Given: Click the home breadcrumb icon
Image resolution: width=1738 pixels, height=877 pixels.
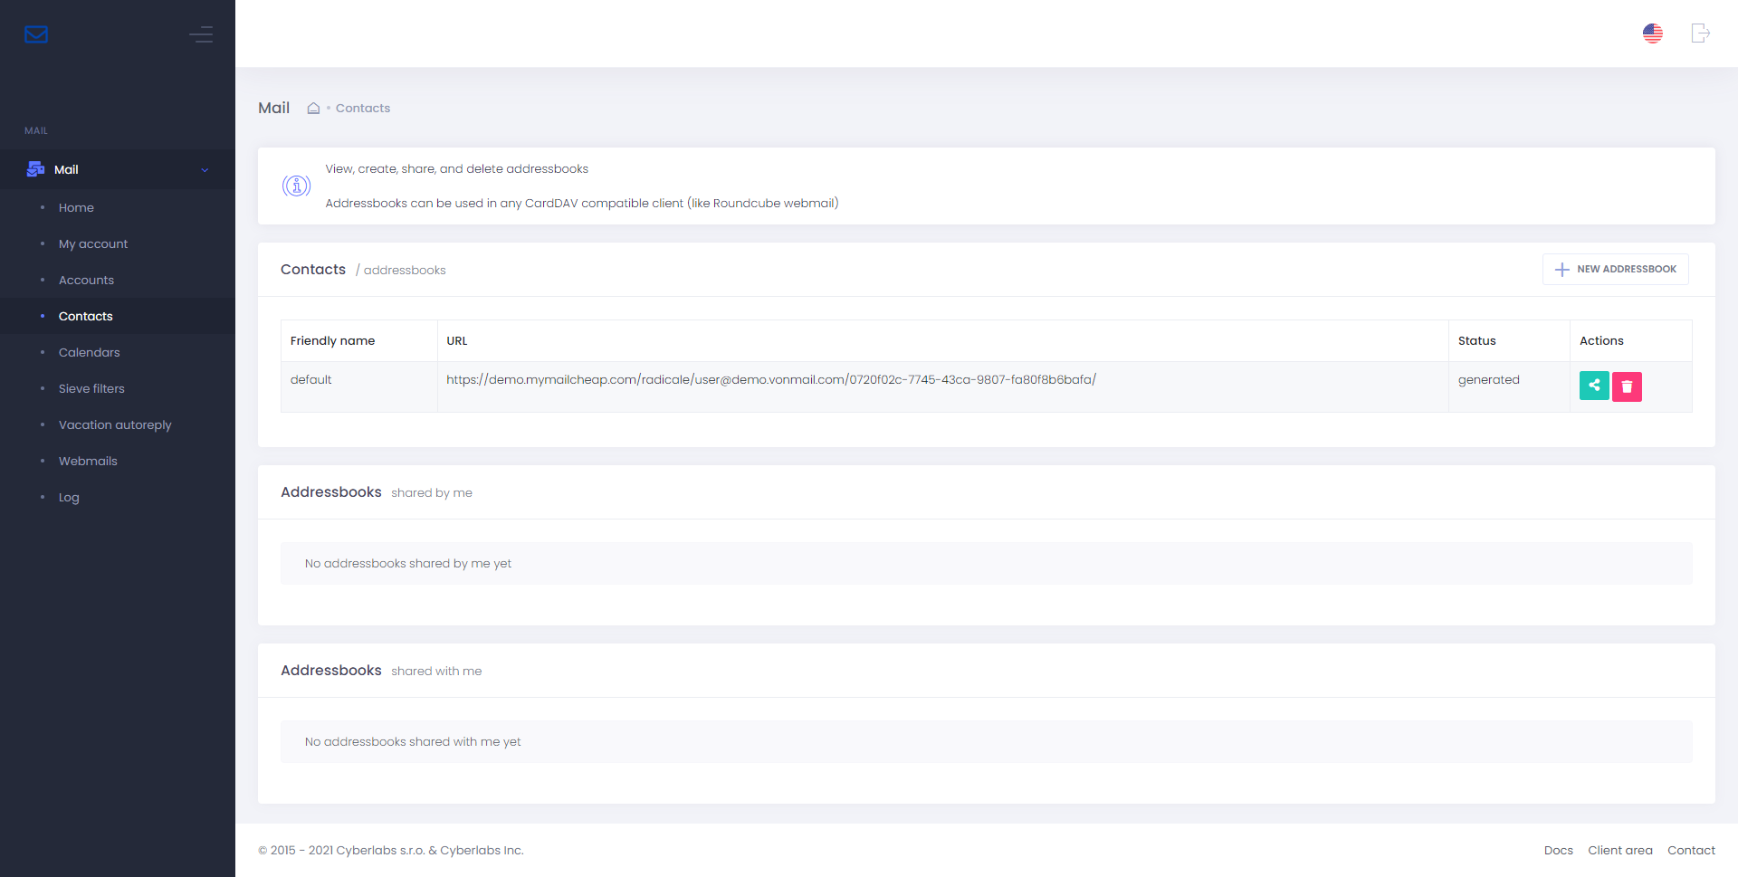Looking at the screenshot, I should (313, 109).
